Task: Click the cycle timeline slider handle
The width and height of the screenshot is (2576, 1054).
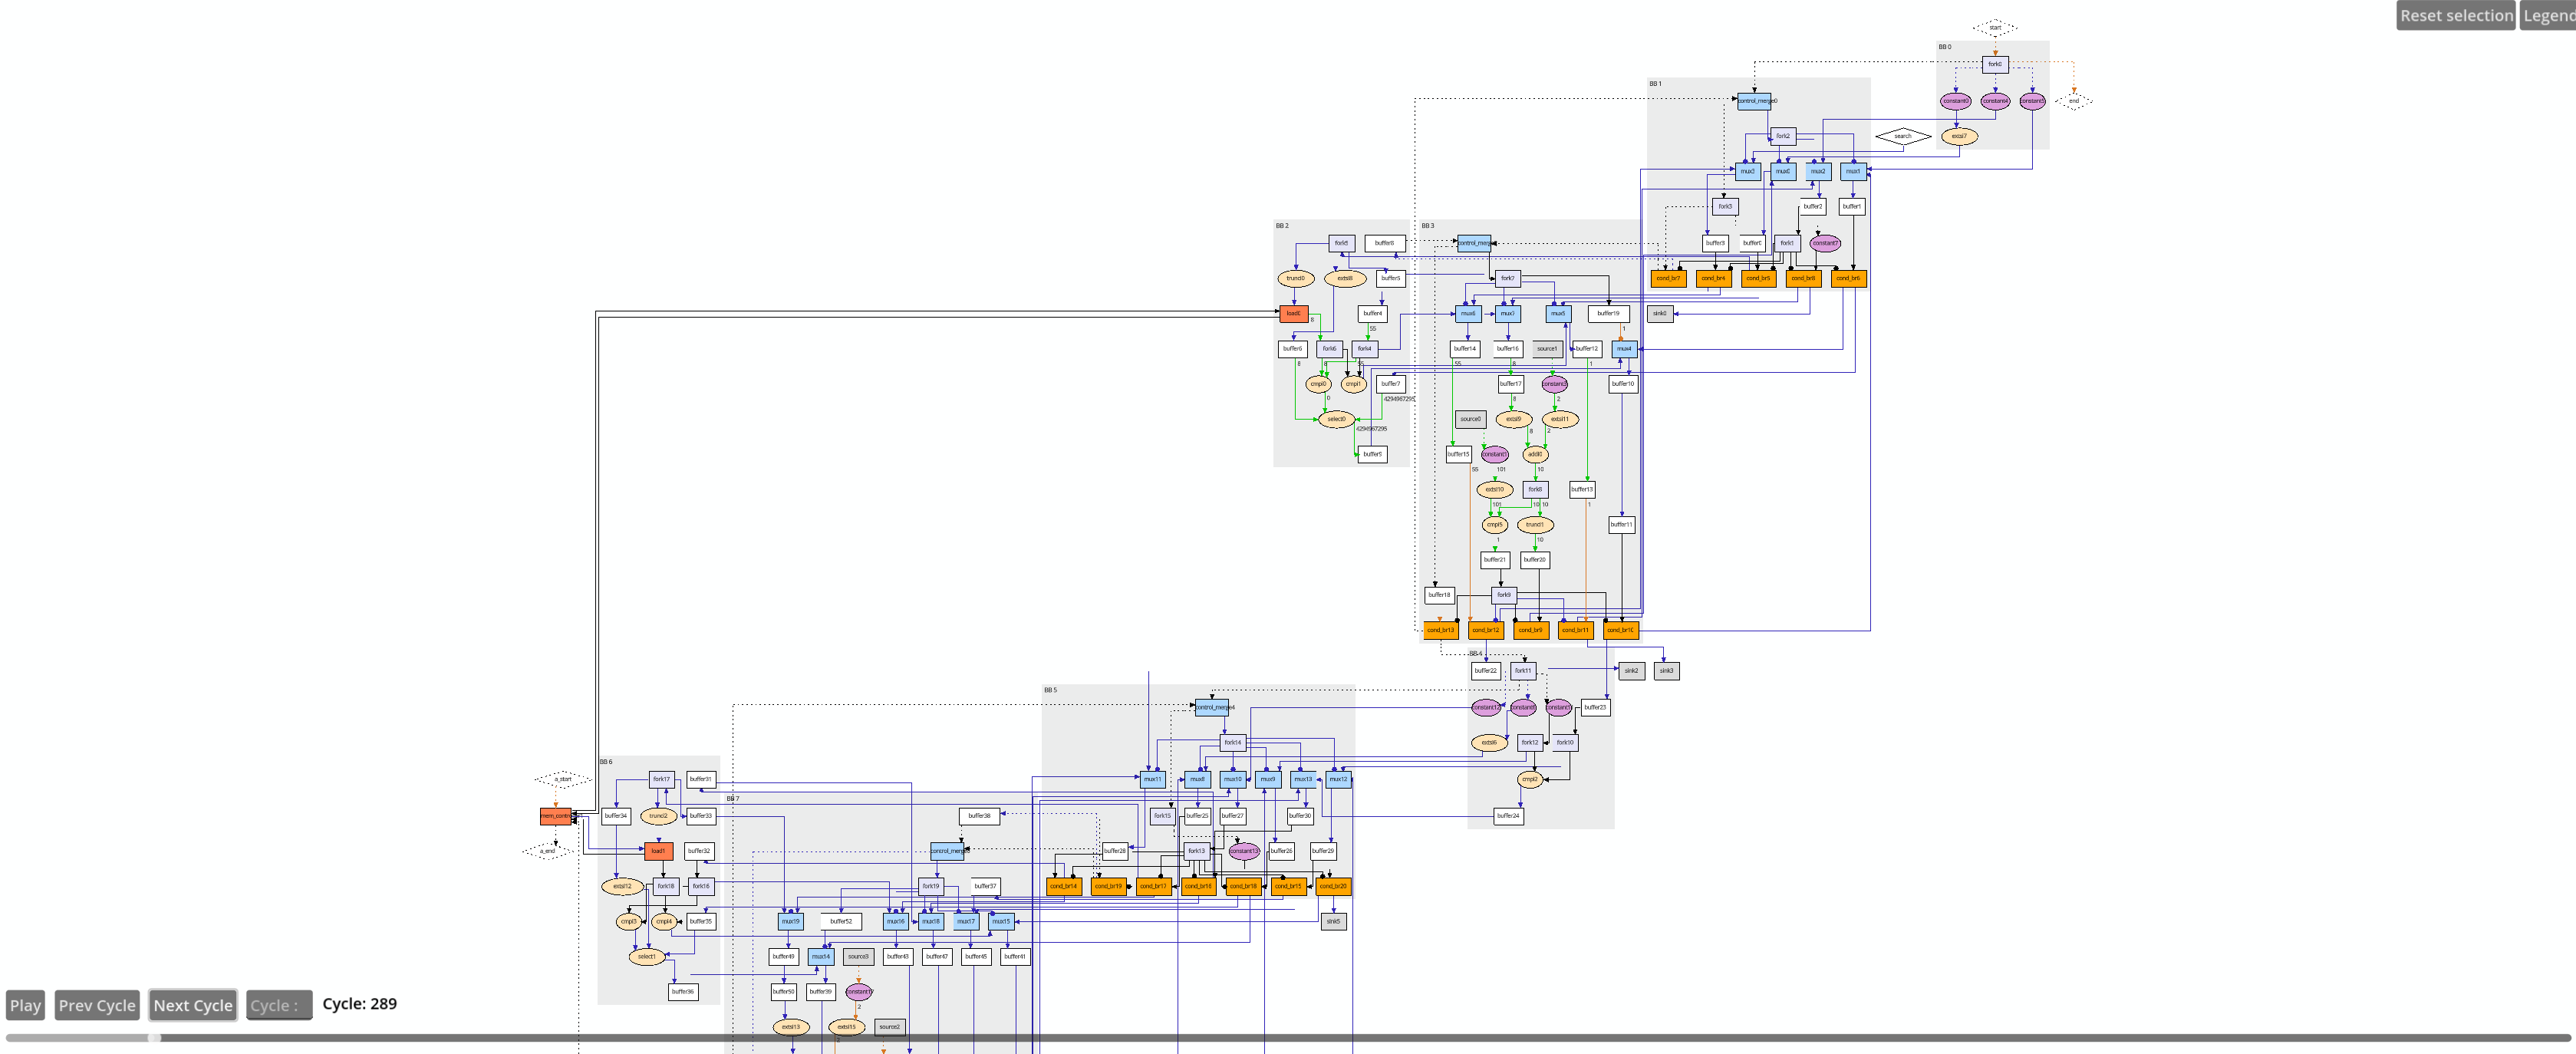Action: 154,1038
